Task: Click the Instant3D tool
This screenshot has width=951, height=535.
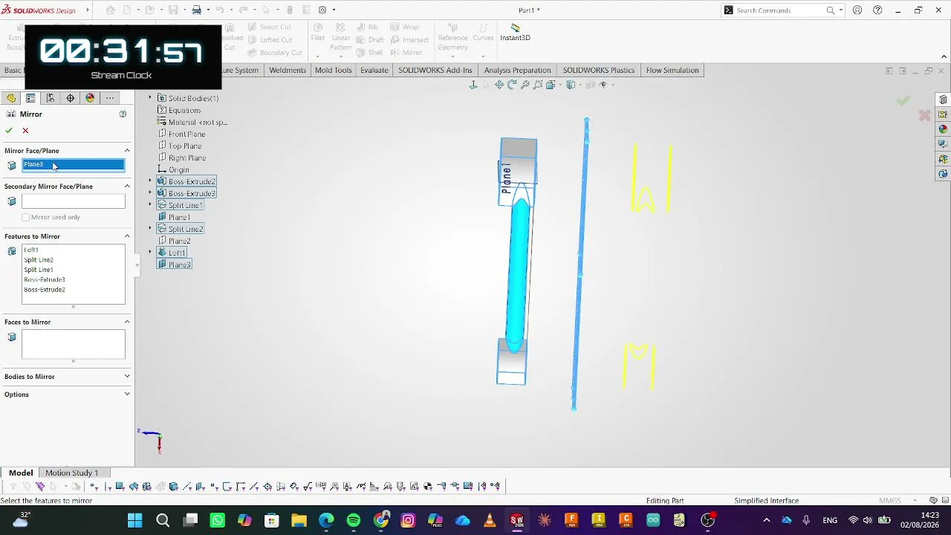Action: [x=515, y=33]
